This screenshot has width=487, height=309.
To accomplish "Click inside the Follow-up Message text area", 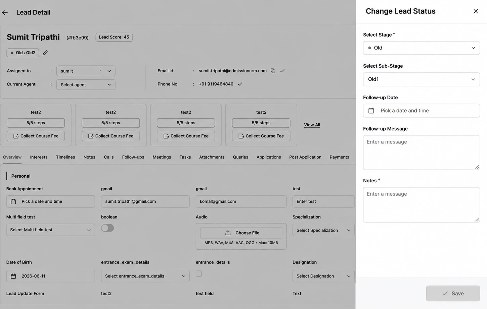I will [422, 152].
